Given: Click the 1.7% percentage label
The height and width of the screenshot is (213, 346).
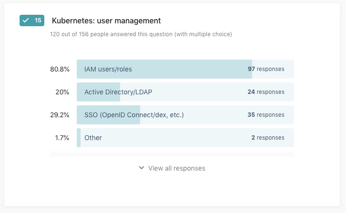Looking at the screenshot, I should point(61,138).
